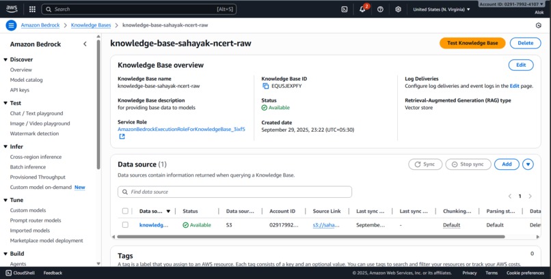Collapse the Amazon Bedrock side panel

pos(85,44)
